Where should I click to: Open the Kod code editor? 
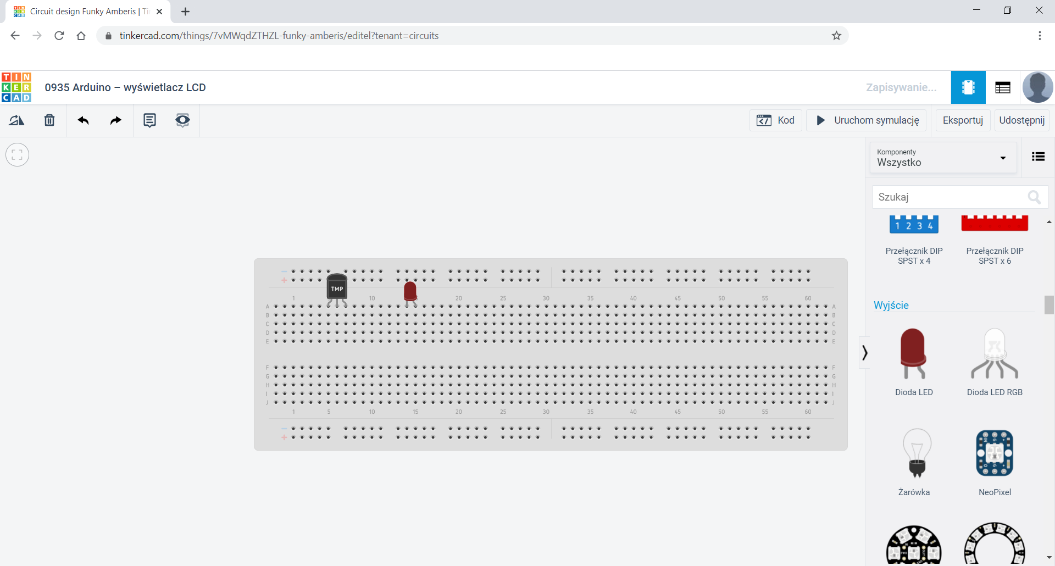[776, 120]
